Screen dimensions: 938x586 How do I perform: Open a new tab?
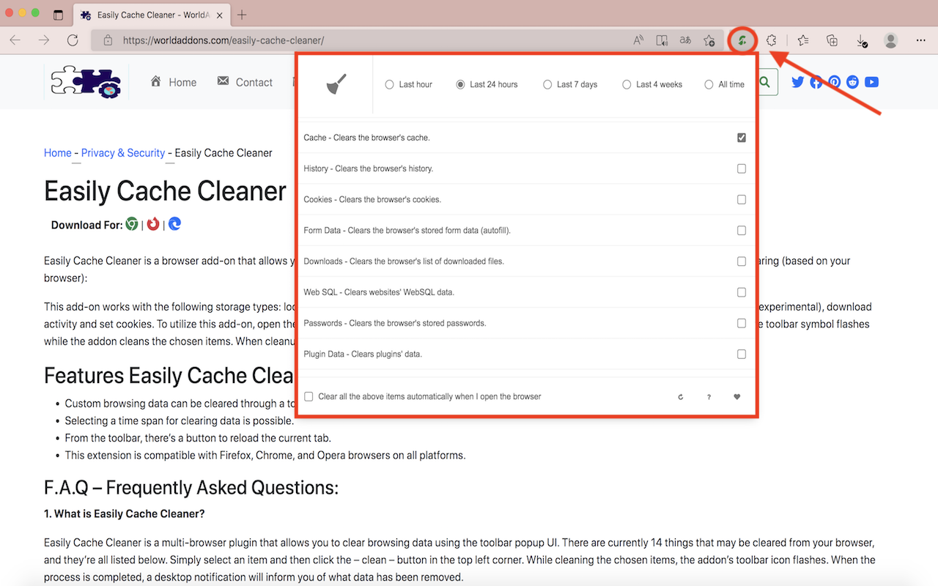242,15
